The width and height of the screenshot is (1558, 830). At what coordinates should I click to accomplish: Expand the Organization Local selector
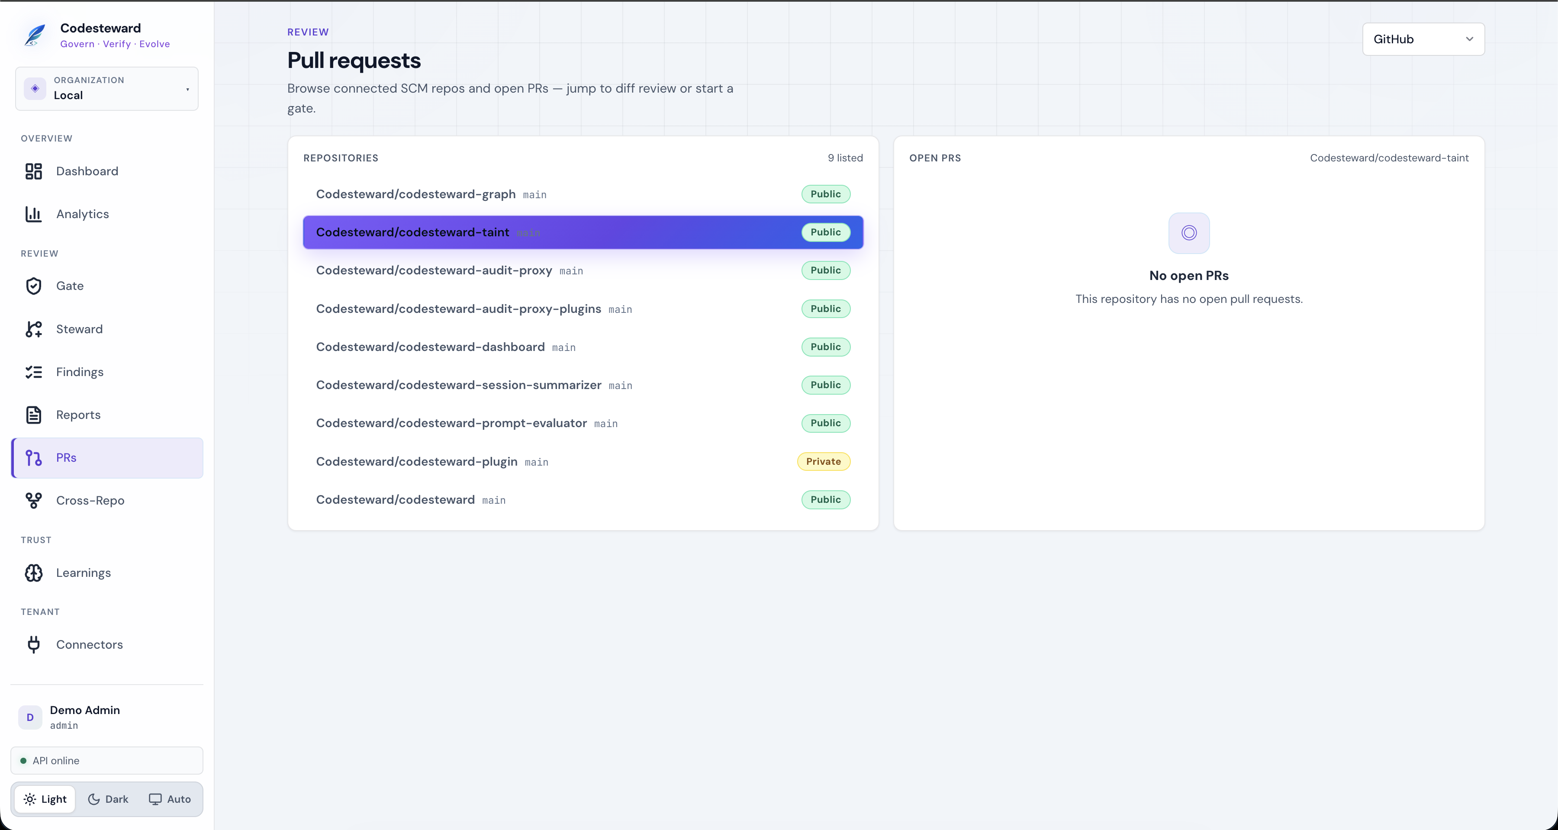[x=107, y=88]
